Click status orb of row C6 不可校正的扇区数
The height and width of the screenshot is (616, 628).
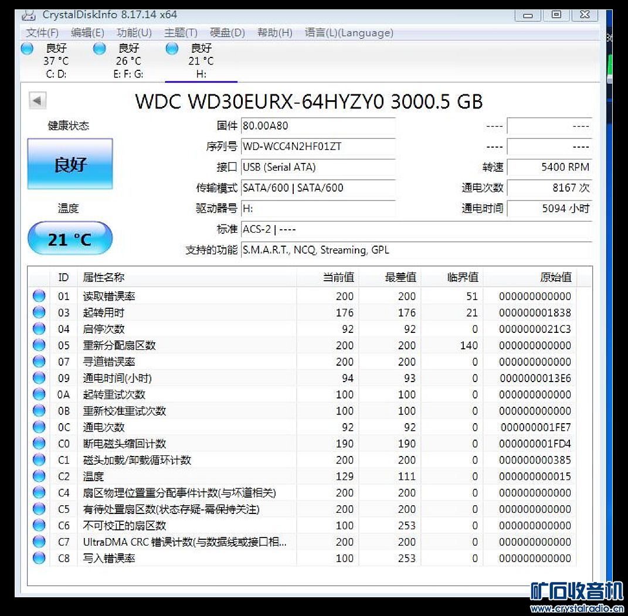pyautogui.click(x=39, y=526)
